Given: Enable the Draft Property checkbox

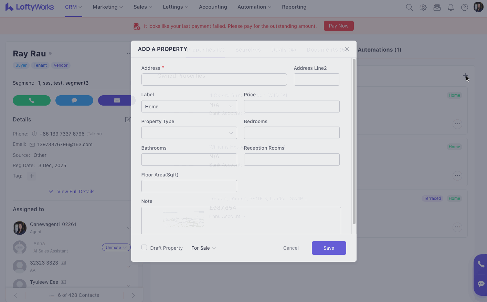Looking at the screenshot, I should tap(144, 248).
